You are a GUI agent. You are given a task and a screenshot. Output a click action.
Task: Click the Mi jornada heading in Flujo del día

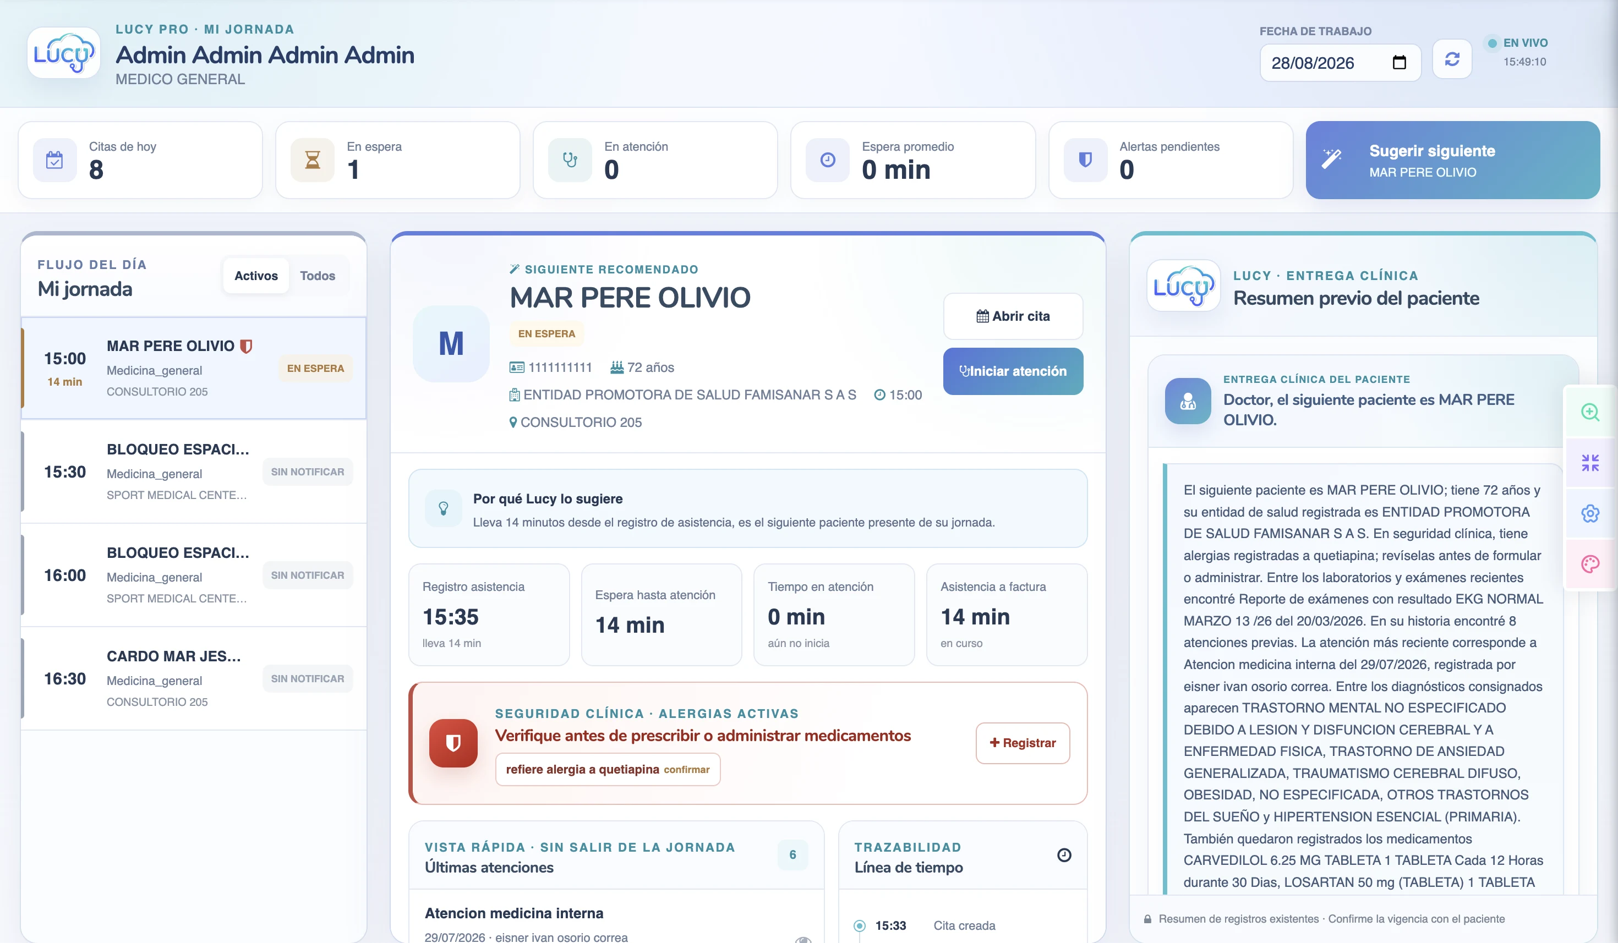(85, 289)
